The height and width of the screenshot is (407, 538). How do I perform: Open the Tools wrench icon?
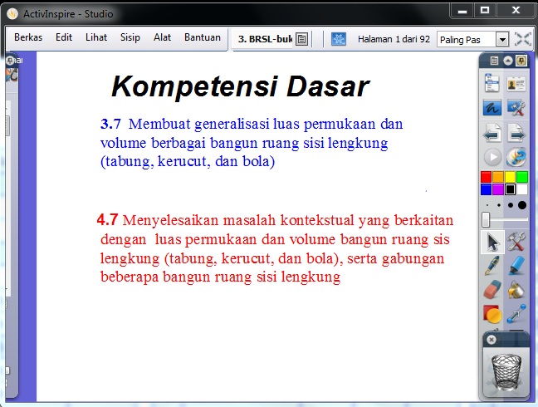[x=517, y=242]
